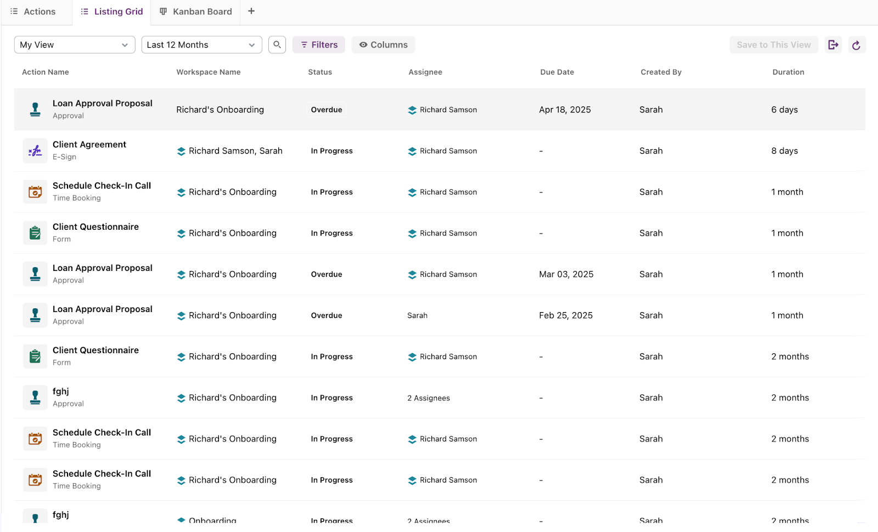Sort by Status column header

320,72
